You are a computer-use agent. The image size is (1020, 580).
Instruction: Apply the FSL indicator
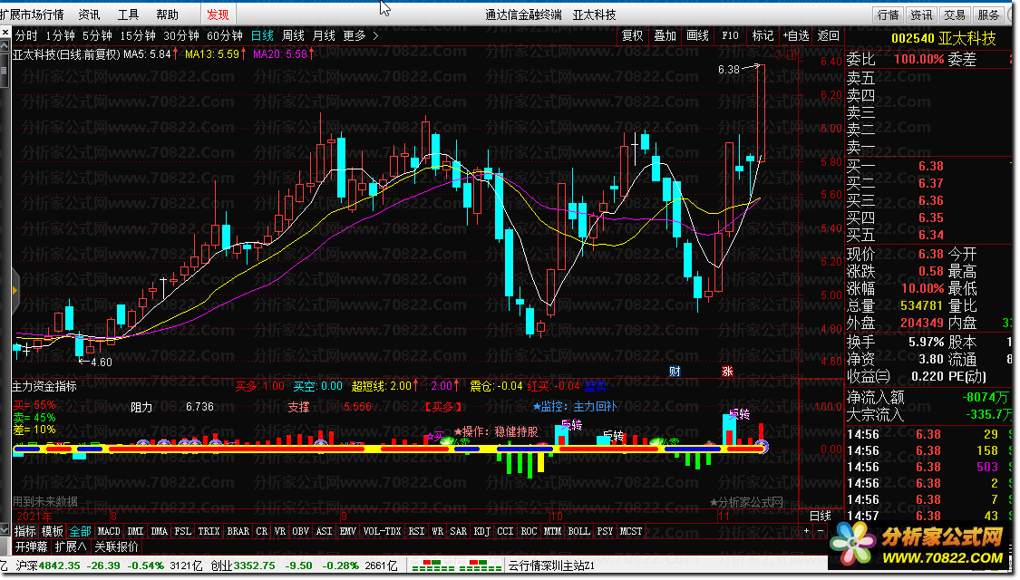(x=183, y=531)
